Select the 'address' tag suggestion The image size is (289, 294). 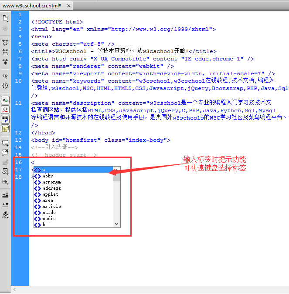coord(73,188)
